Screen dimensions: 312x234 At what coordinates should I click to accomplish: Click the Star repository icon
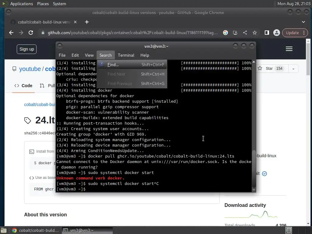pos(260,69)
